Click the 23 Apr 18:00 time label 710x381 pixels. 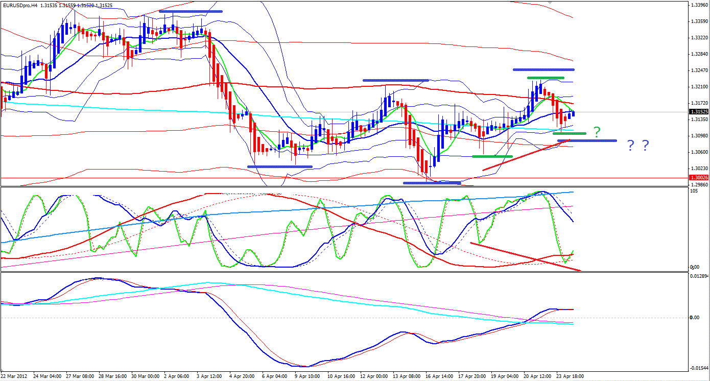tap(571, 376)
